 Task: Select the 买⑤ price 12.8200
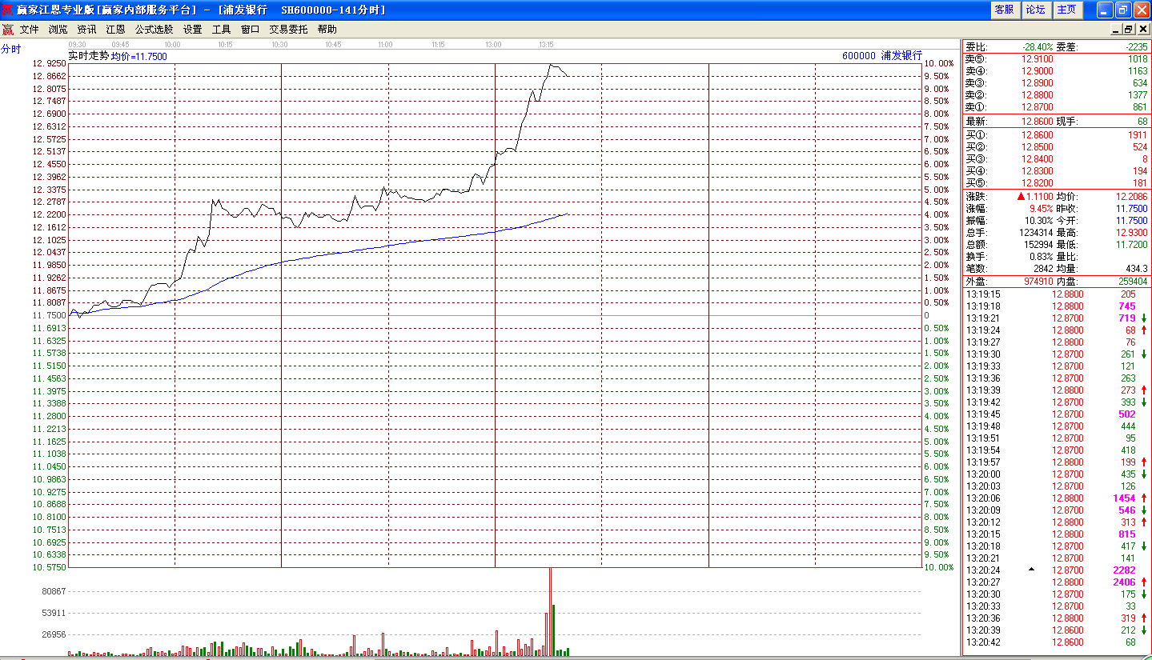1037,183
